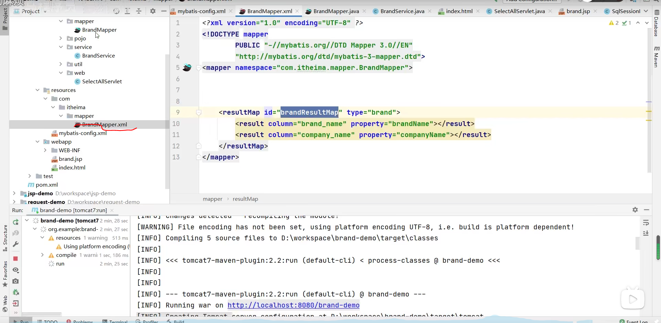Hide the Run tool window

(x=647, y=210)
